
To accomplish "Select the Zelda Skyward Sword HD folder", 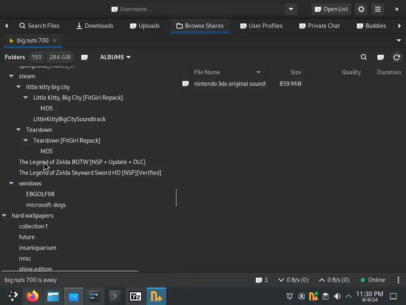I will [x=90, y=173].
